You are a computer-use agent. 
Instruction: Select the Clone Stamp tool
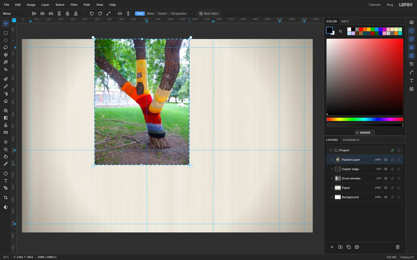(6, 125)
